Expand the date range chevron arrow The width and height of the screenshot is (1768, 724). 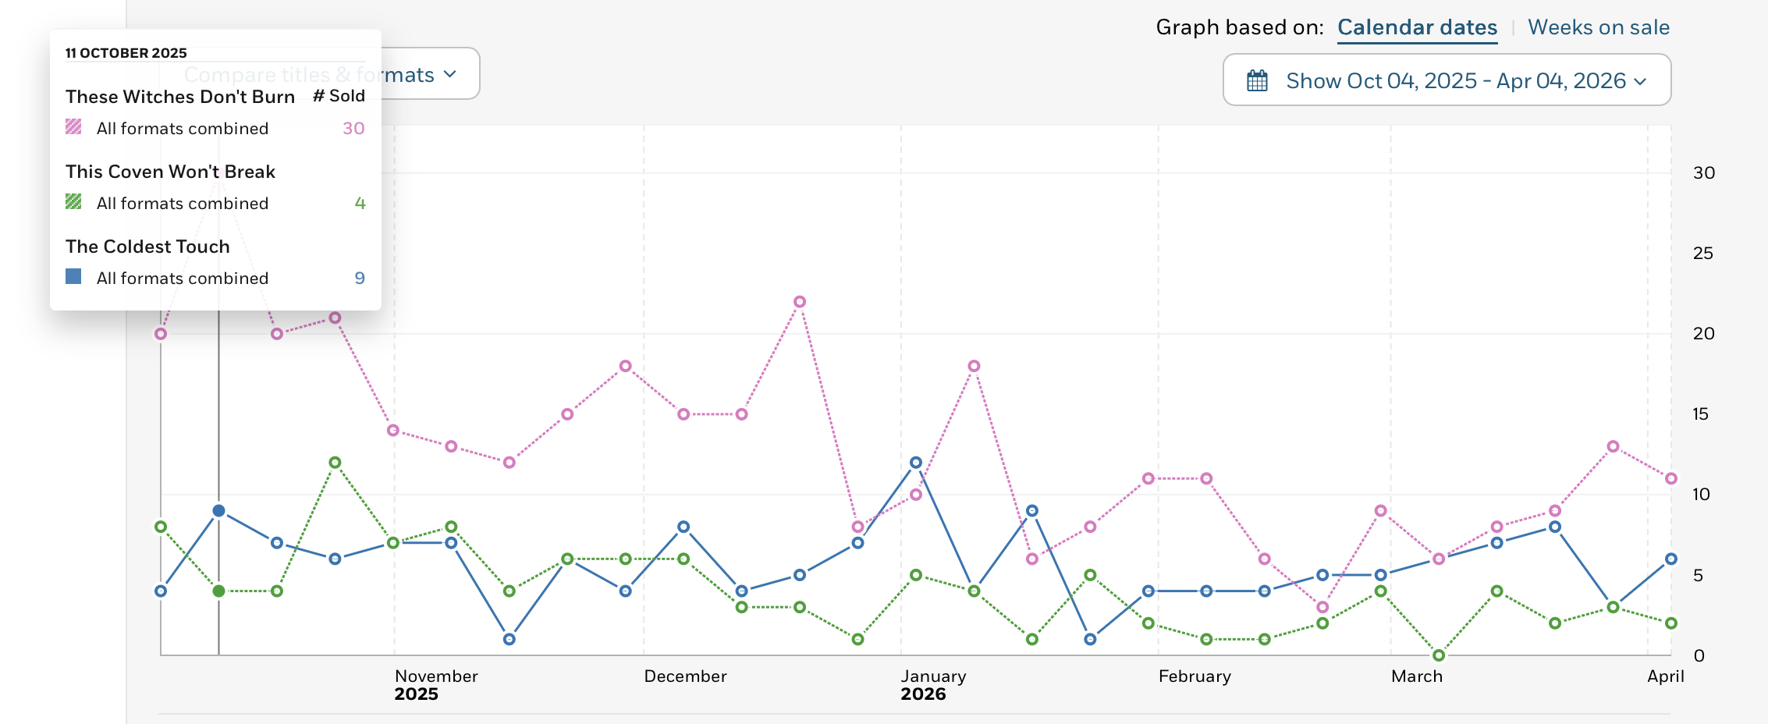tap(1640, 81)
